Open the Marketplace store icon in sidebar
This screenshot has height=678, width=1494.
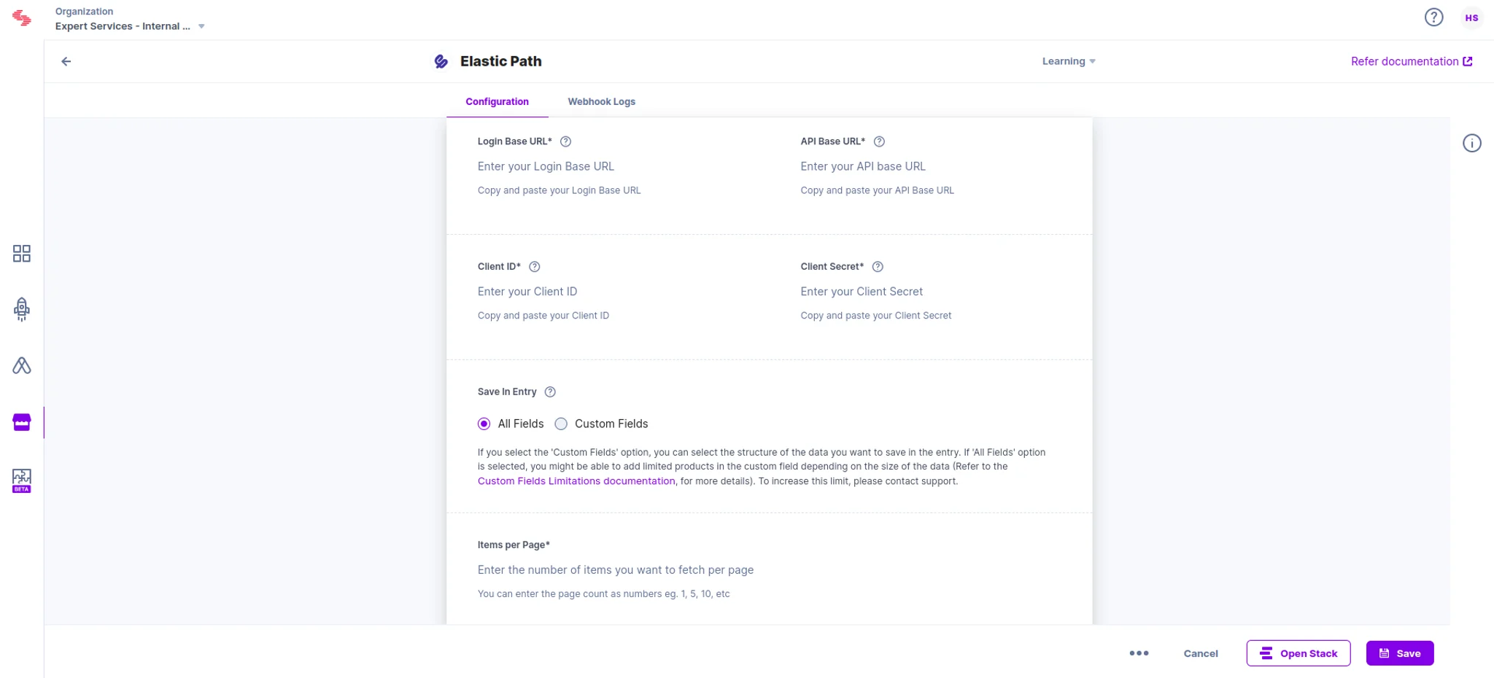pos(22,422)
